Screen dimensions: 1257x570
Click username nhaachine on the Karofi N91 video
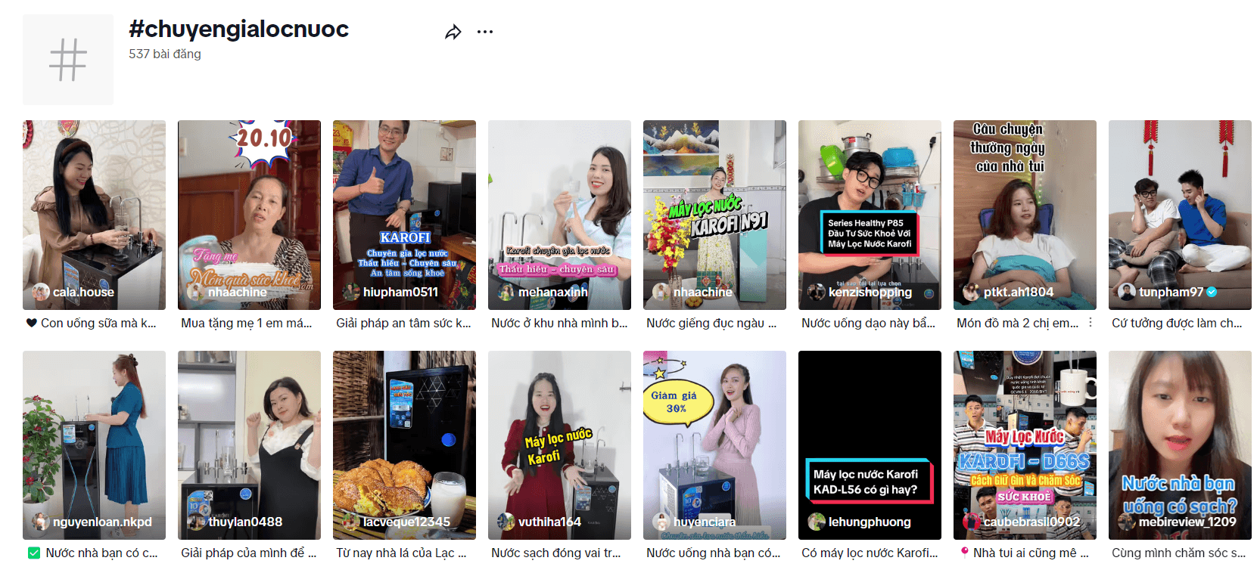tap(703, 292)
